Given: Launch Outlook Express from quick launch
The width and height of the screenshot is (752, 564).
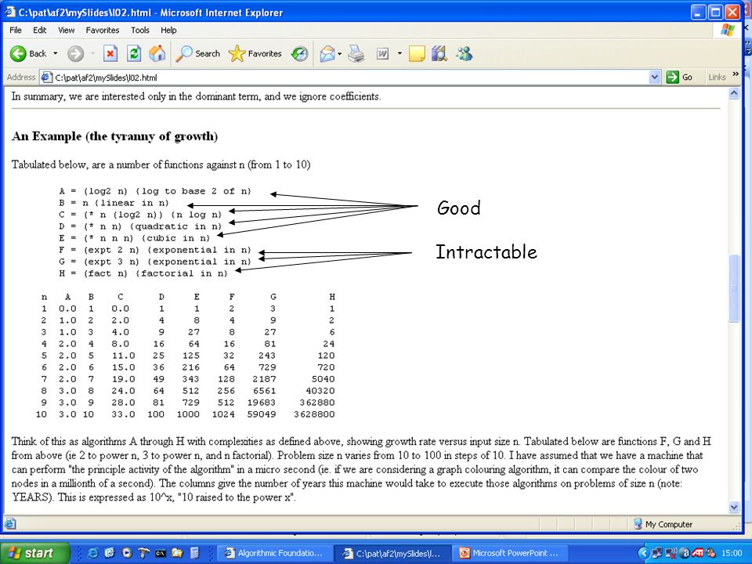Looking at the screenshot, I should pyautogui.click(x=110, y=553).
